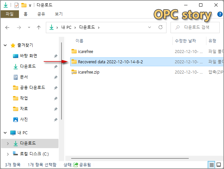Click the download arrow icon in title bar
The height and width of the screenshot is (169, 224).
click(6, 5)
